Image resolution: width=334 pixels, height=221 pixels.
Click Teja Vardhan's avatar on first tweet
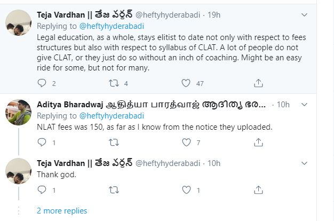[18, 22]
